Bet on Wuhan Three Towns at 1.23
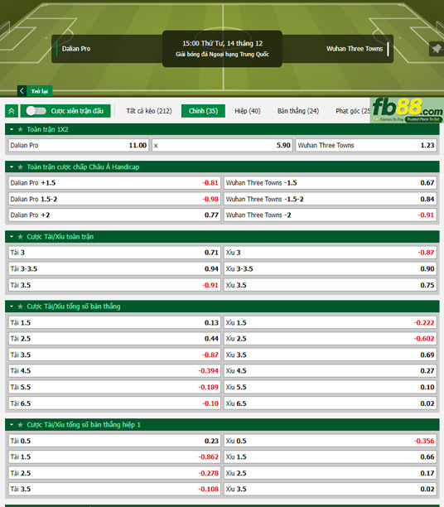Viewport: 444px width, 507px height. (x=366, y=145)
